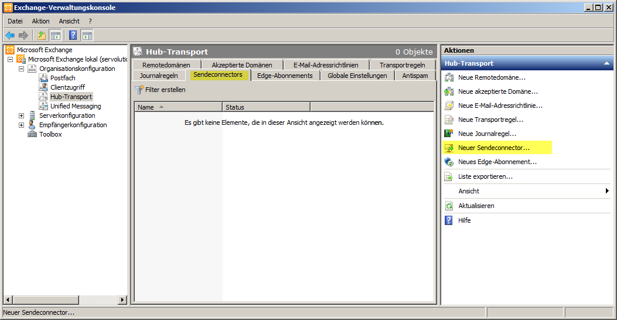Click the tree pane right scroll arrow
Image resolution: width=617 pixels, height=320 pixels.
[x=122, y=300]
